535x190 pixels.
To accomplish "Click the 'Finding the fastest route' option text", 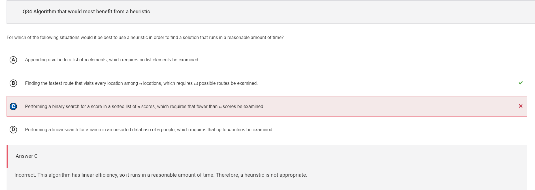I will pyautogui.click(x=141, y=83).
